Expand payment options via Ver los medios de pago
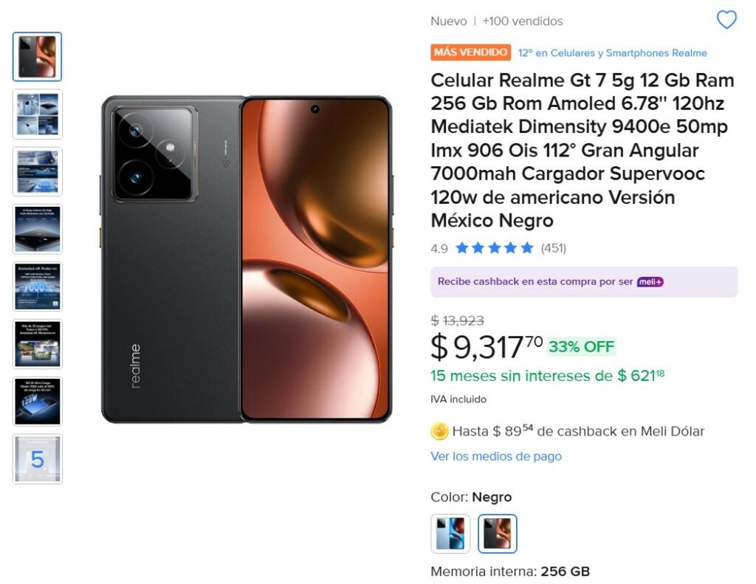The image size is (756, 584). [493, 456]
